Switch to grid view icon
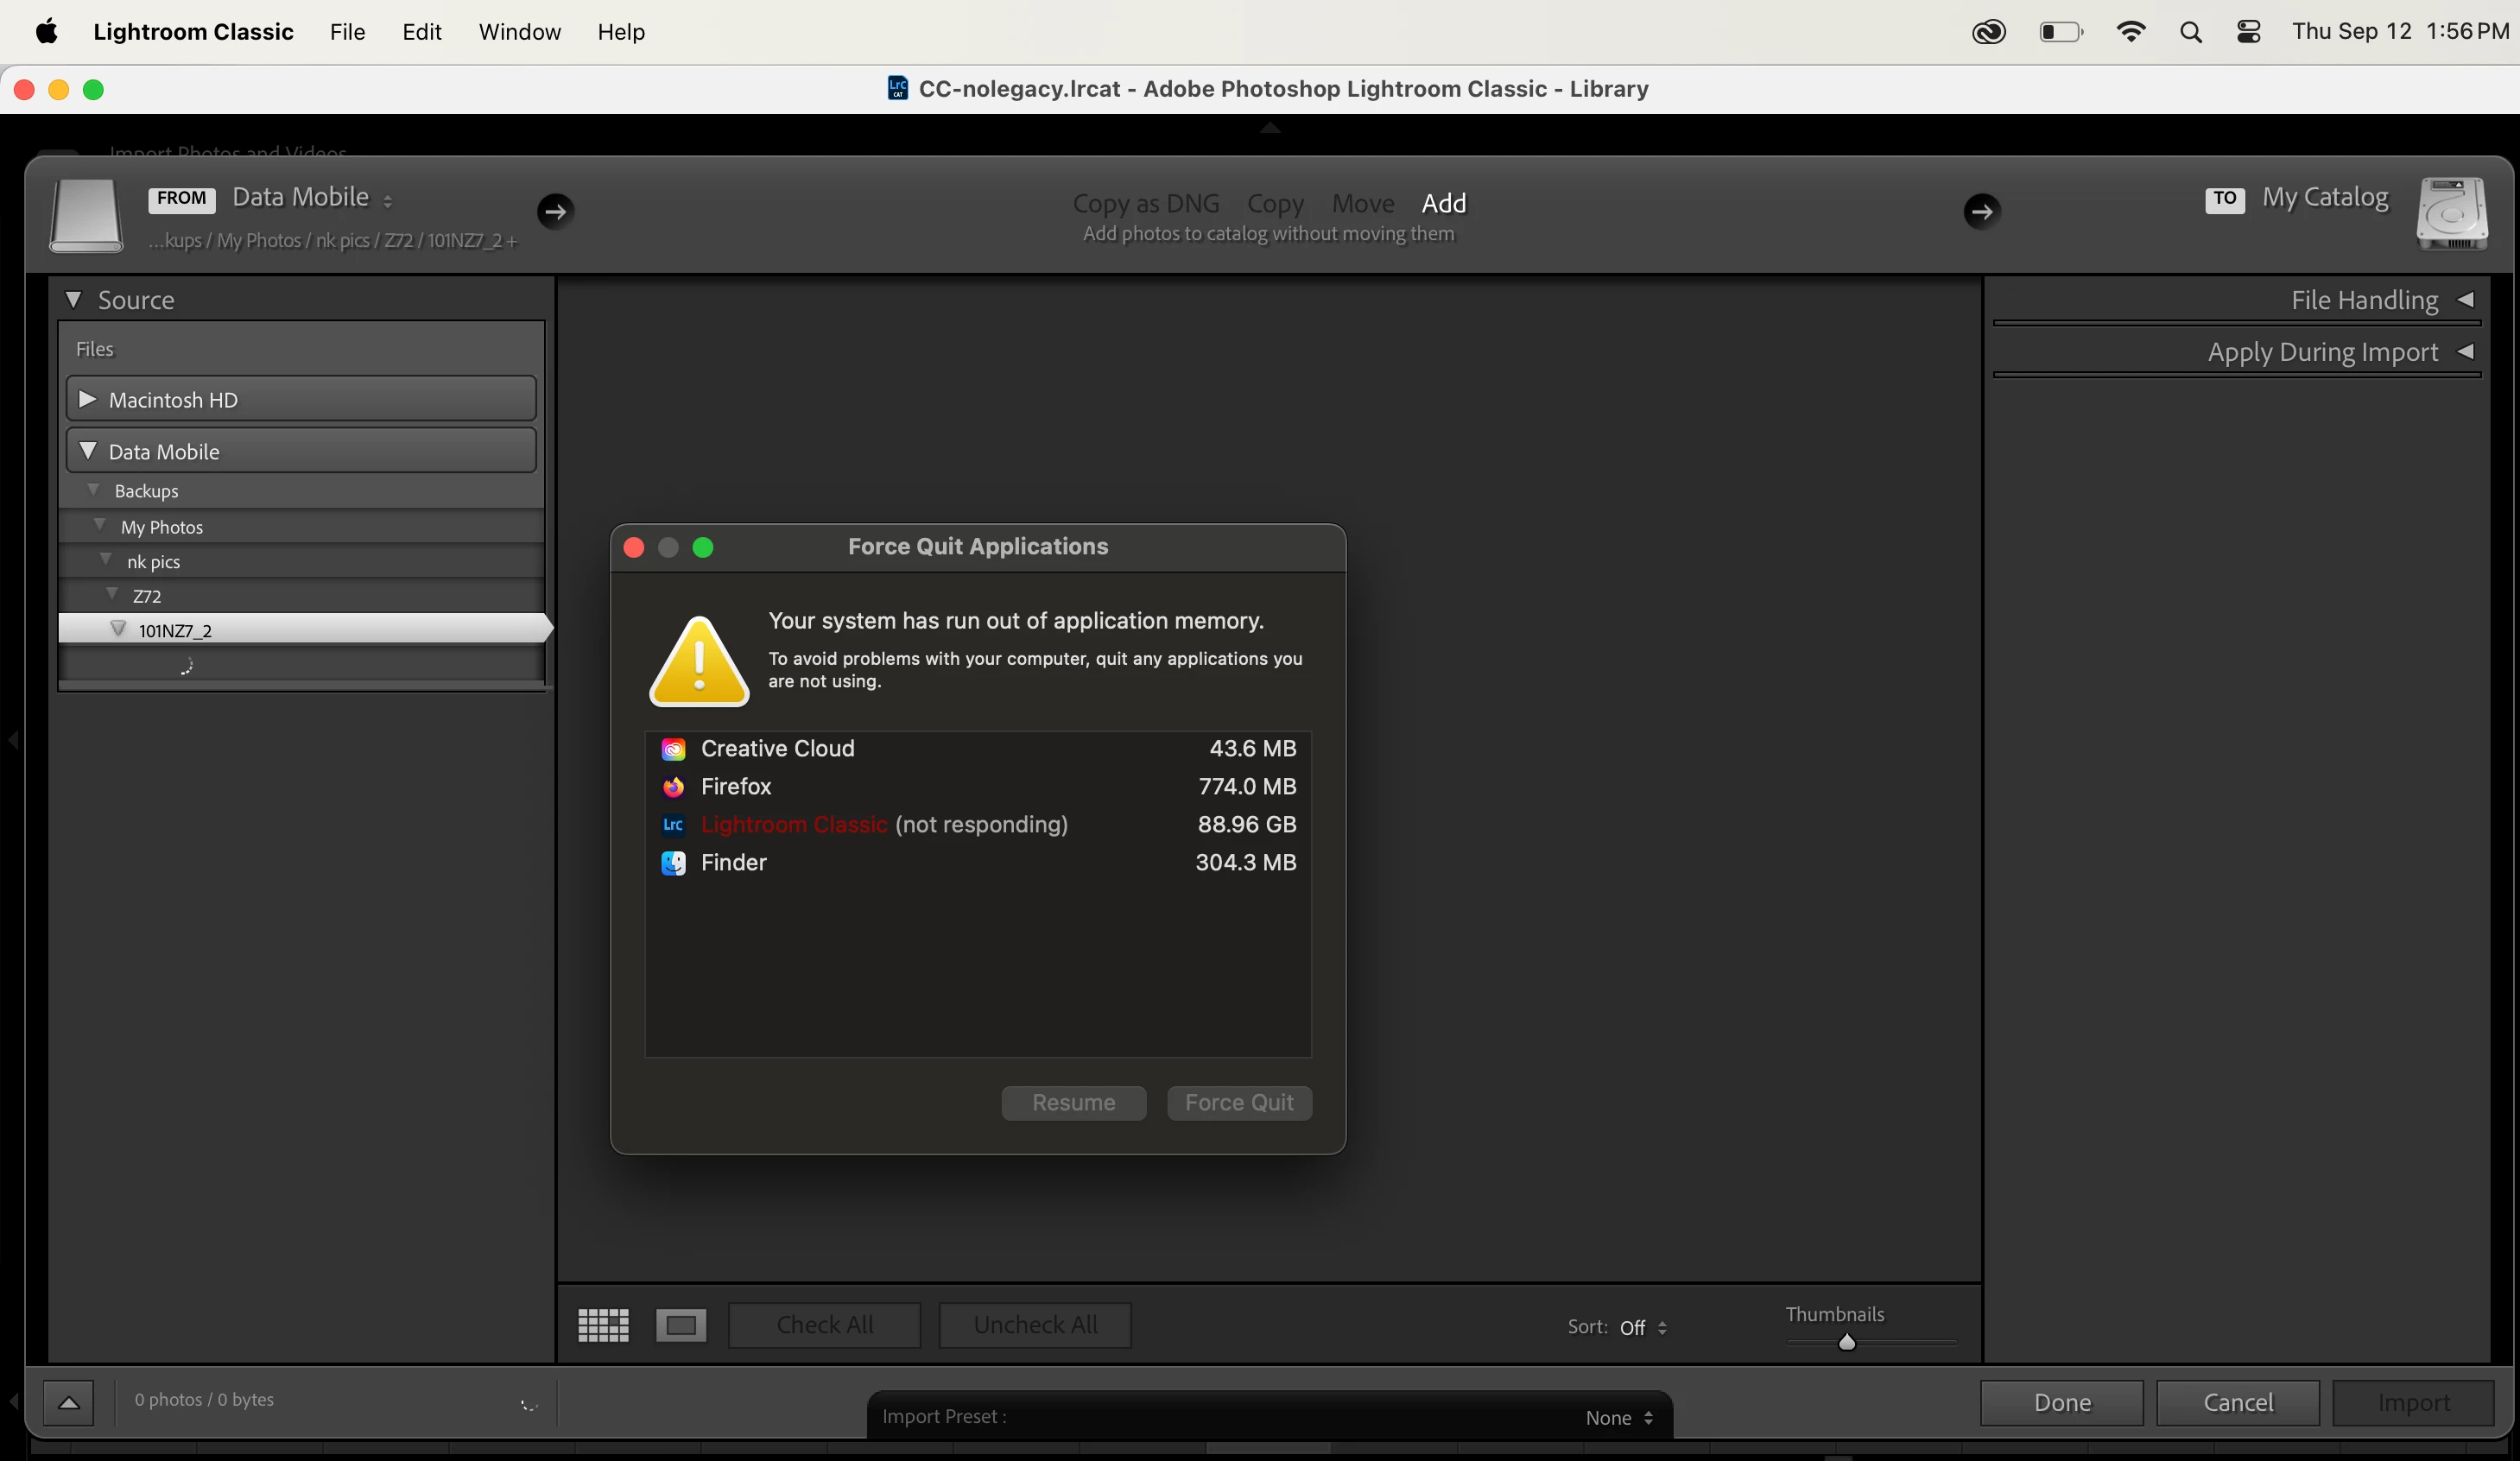 pyautogui.click(x=603, y=1325)
